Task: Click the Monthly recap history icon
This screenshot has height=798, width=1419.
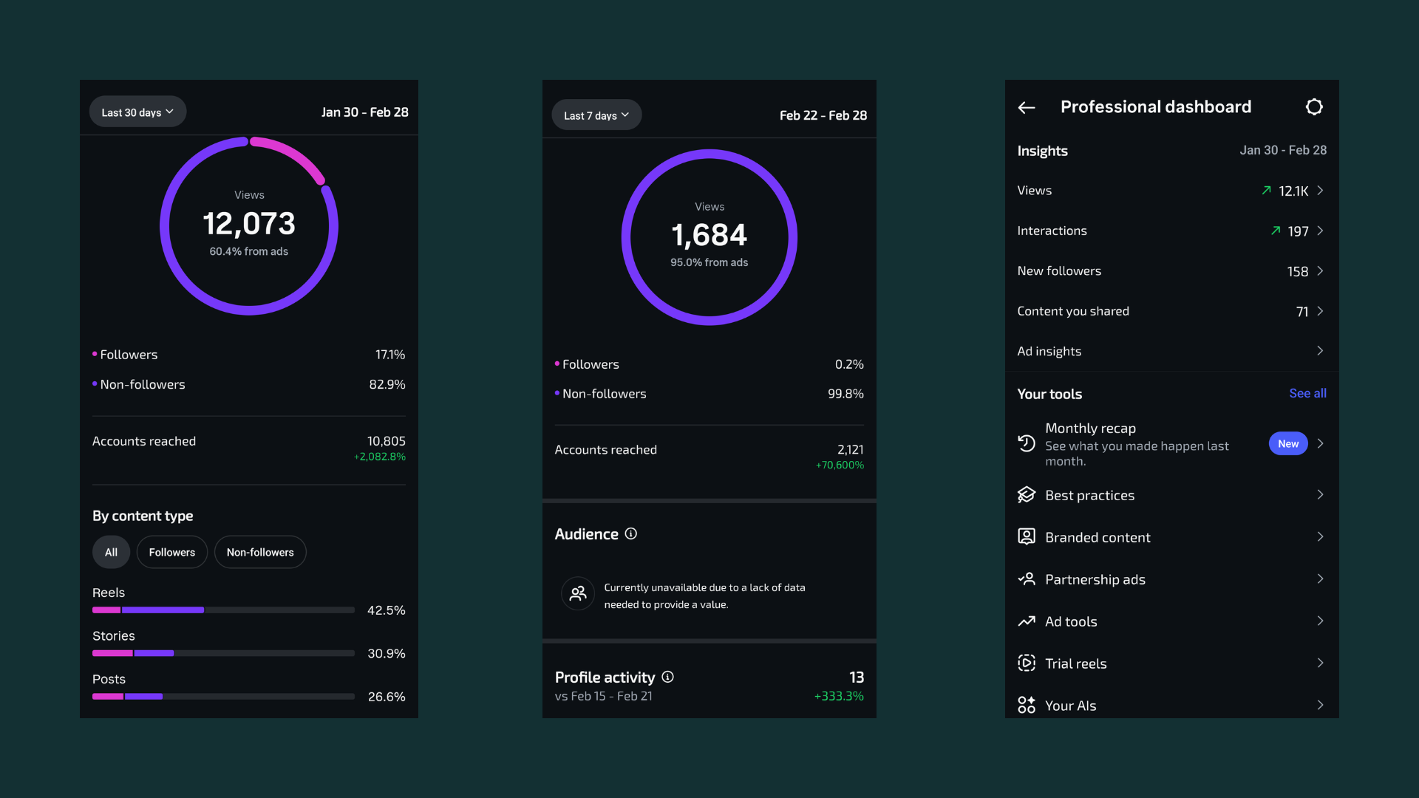Action: [1027, 443]
